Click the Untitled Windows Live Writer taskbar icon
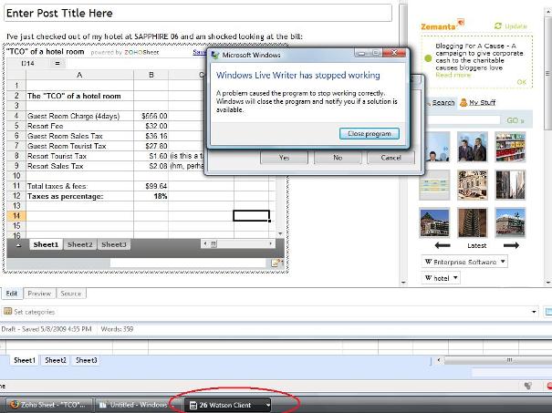 point(103,405)
